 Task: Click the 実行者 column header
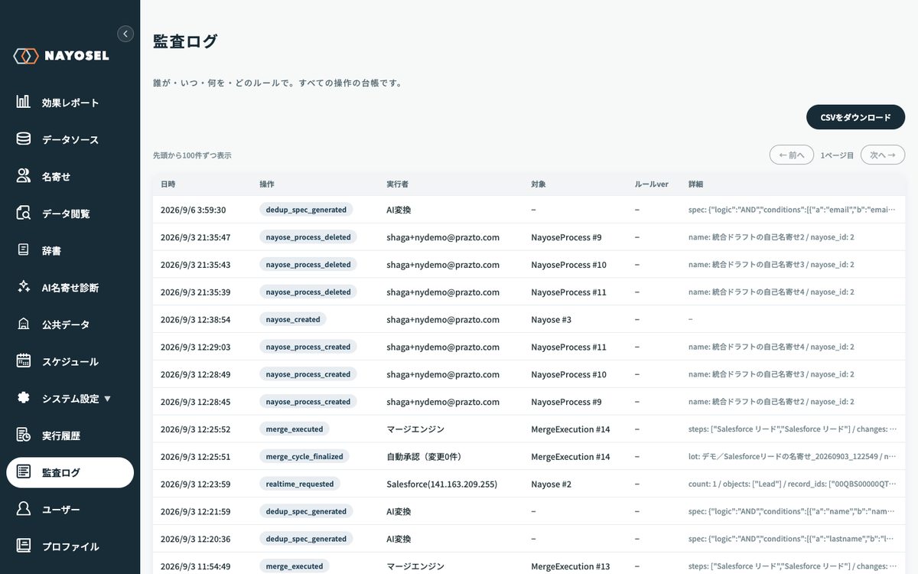click(x=397, y=184)
